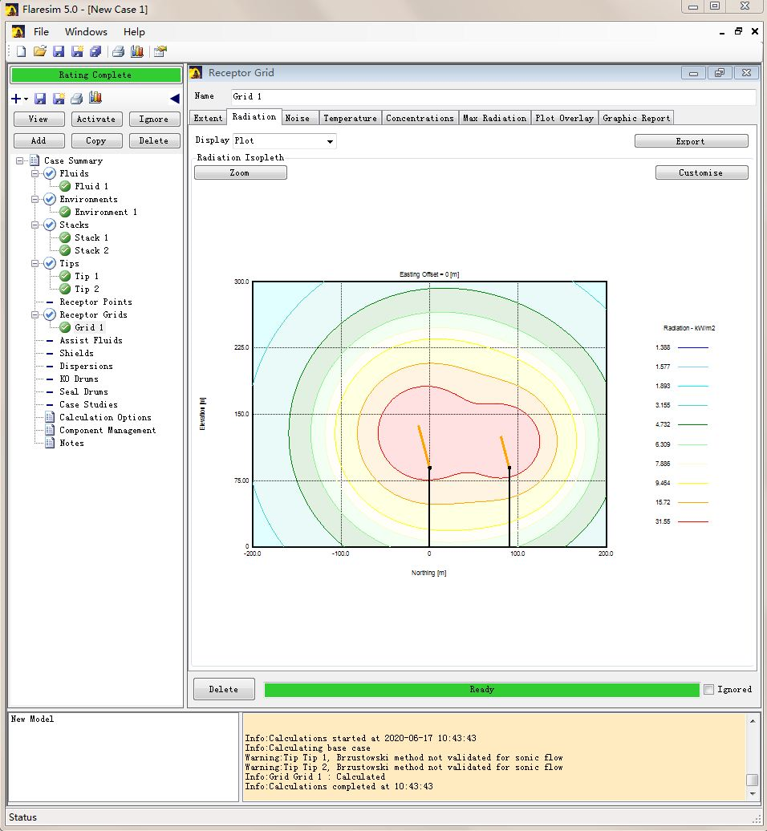Click the Save All icon in main toolbar
The image size is (767, 831).
tap(96, 51)
